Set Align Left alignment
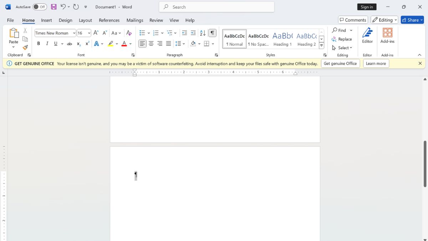The width and height of the screenshot is (428, 241). click(x=142, y=44)
